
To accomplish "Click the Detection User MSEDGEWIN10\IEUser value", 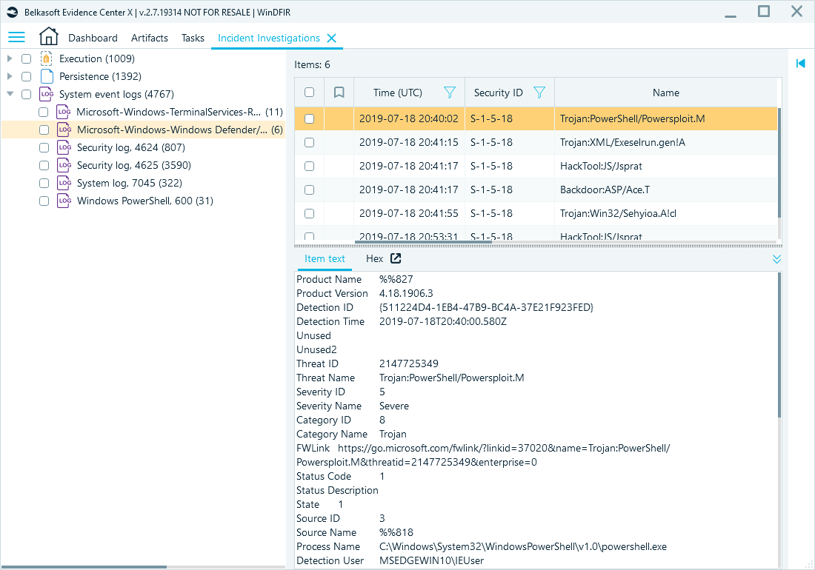I will tap(431, 560).
